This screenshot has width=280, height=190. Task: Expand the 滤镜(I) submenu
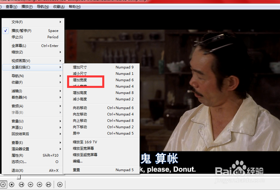pos(33,91)
